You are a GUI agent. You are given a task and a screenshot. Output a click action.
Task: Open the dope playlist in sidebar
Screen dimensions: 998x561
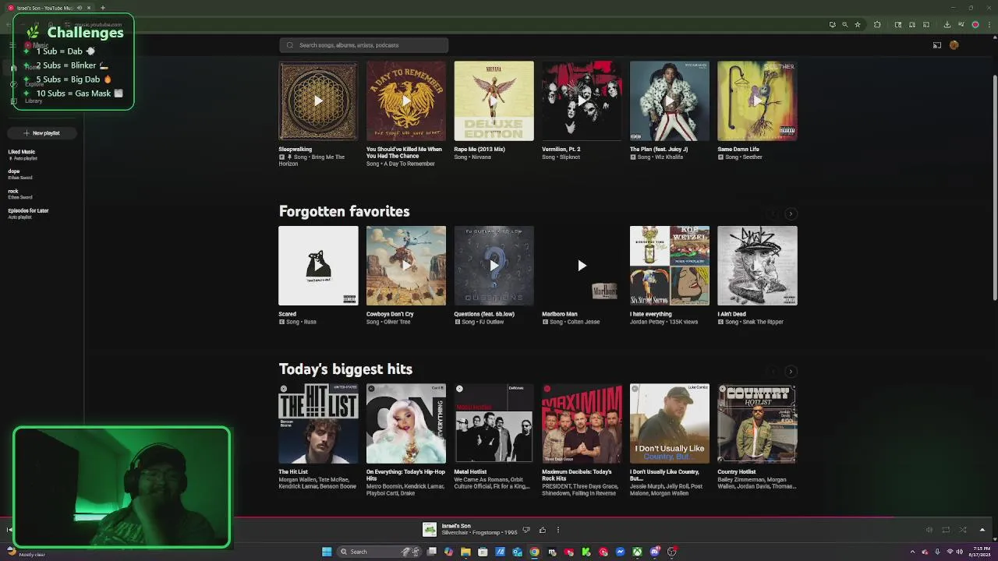tap(19, 174)
